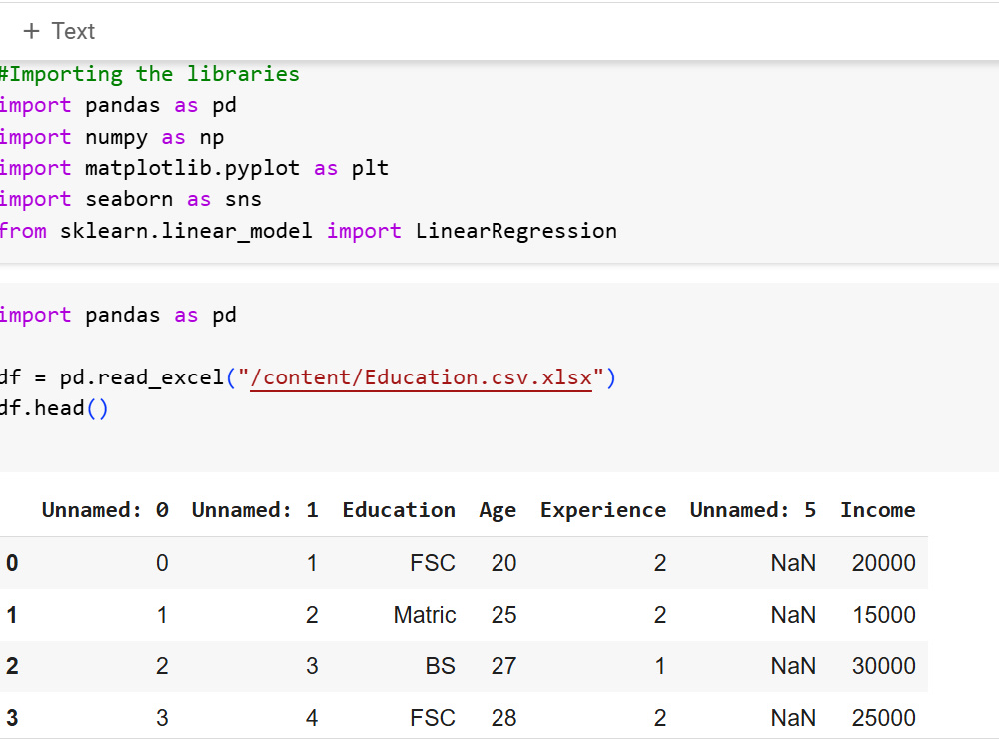The width and height of the screenshot is (999, 749).
Task: Click the income value 20000
Action: pyautogui.click(x=884, y=563)
